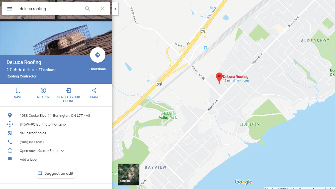This screenshot has width=335, height=189.
Task: Click the address 1038 Cooke Blvd entry
Action: pyautogui.click(x=55, y=115)
